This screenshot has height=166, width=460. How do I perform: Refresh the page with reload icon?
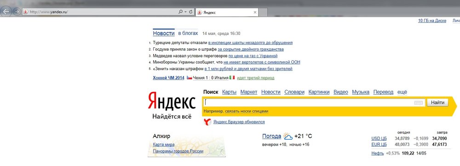pyautogui.click(x=191, y=12)
